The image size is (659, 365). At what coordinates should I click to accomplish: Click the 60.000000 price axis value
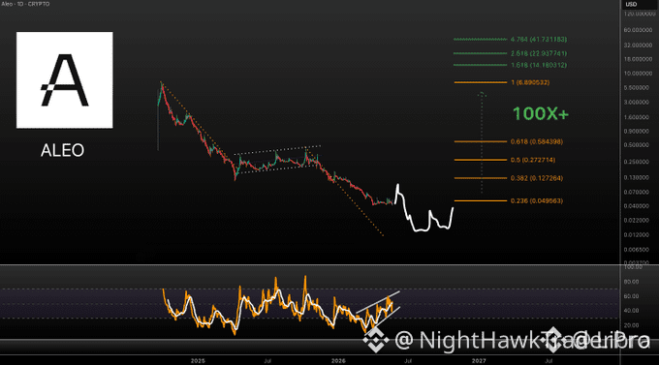638,30
